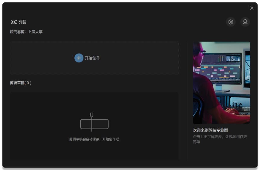
Task: Click the 开始创作 label
Action: coord(92,58)
